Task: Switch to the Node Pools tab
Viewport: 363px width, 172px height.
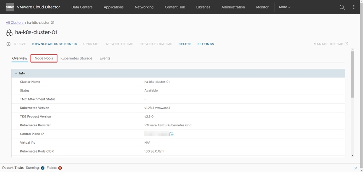Action: pyautogui.click(x=44, y=58)
